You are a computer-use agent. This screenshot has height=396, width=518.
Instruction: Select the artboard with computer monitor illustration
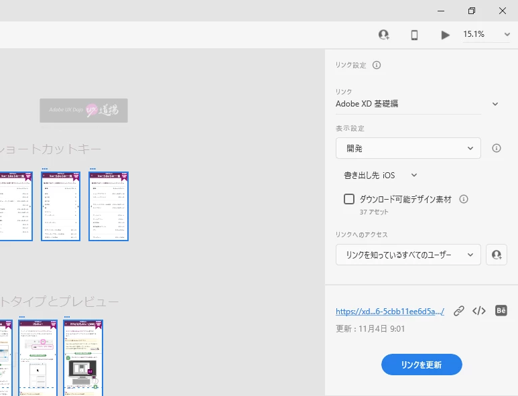[83, 358]
